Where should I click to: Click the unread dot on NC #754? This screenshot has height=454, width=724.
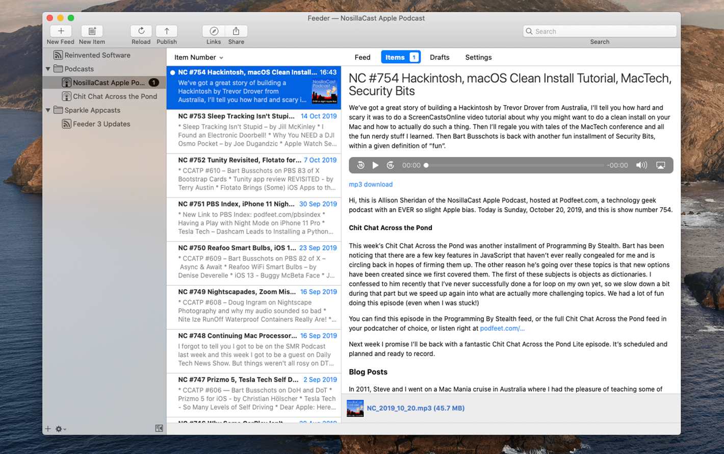(x=172, y=72)
